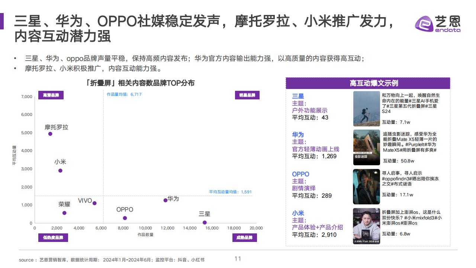Click the 荣耀 chart label text
Image resolution: width=476 pixels, height=268 pixels.
tap(64, 204)
